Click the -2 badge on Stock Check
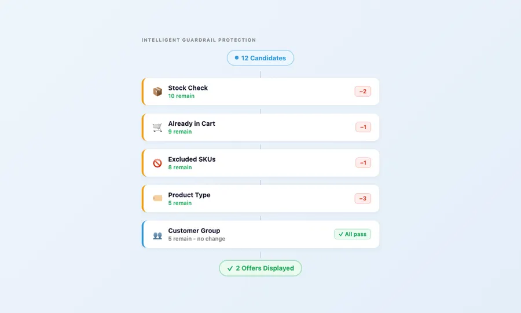This screenshot has height=313, width=521. (x=363, y=91)
